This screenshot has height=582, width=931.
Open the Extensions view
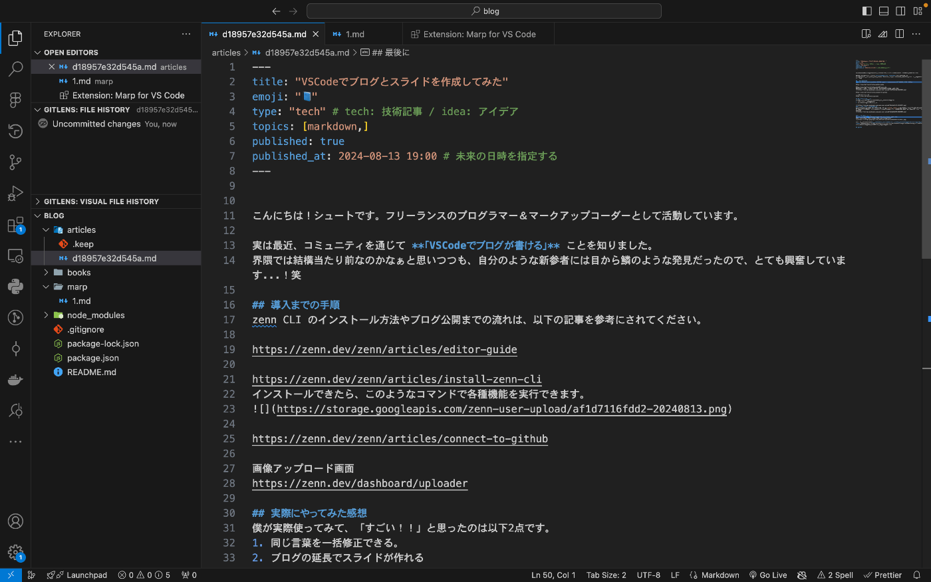(x=15, y=225)
